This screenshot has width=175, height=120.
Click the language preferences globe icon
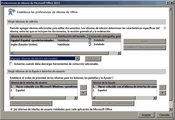[x=12, y=12]
